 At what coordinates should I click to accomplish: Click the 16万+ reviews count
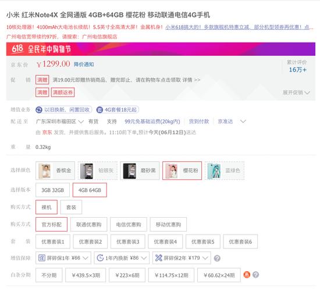pyautogui.click(x=298, y=70)
